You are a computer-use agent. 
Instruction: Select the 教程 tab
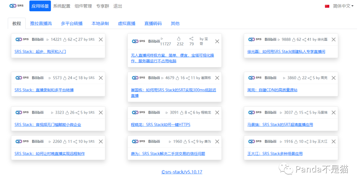[17, 23]
